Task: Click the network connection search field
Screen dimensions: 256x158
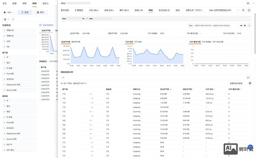Action: coord(153,77)
